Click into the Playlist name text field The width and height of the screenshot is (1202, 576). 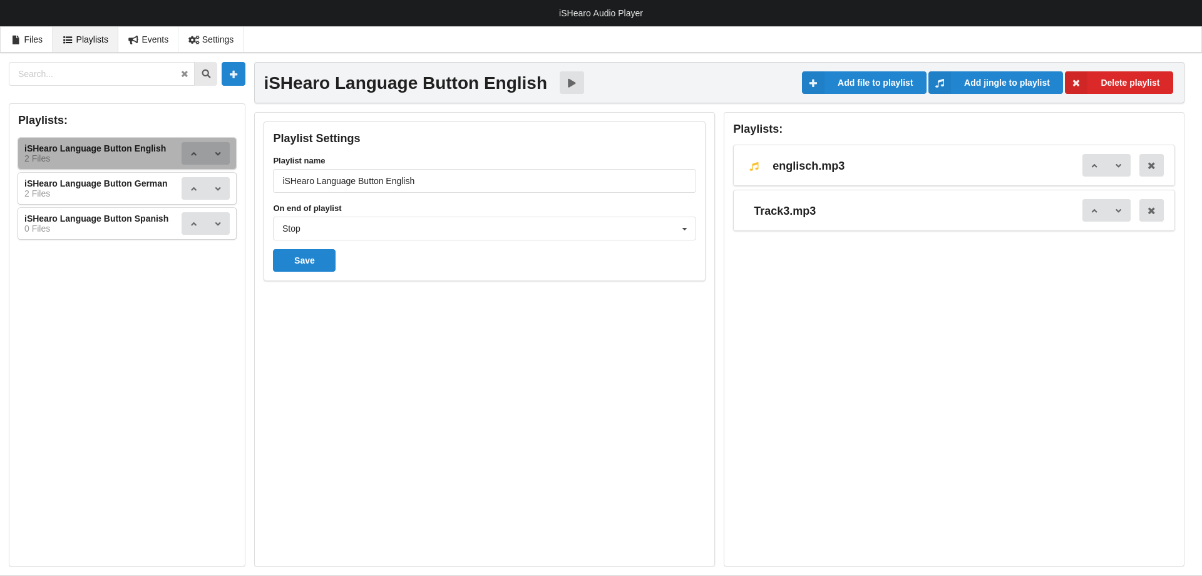pos(484,181)
